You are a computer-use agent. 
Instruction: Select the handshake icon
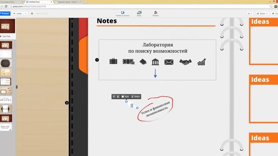coord(185,62)
